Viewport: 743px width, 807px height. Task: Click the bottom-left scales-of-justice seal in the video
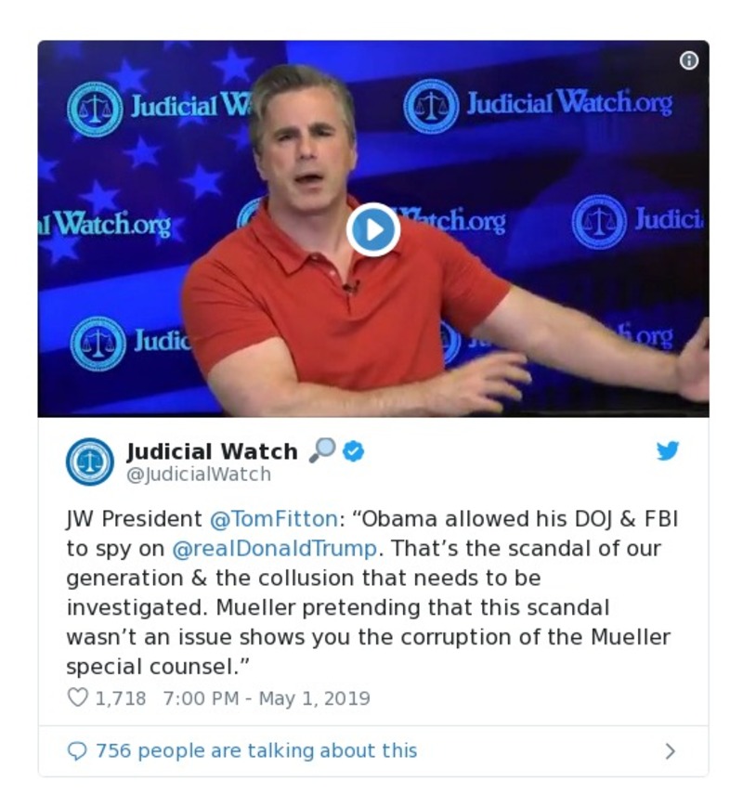pyautogui.click(x=98, y=343)
